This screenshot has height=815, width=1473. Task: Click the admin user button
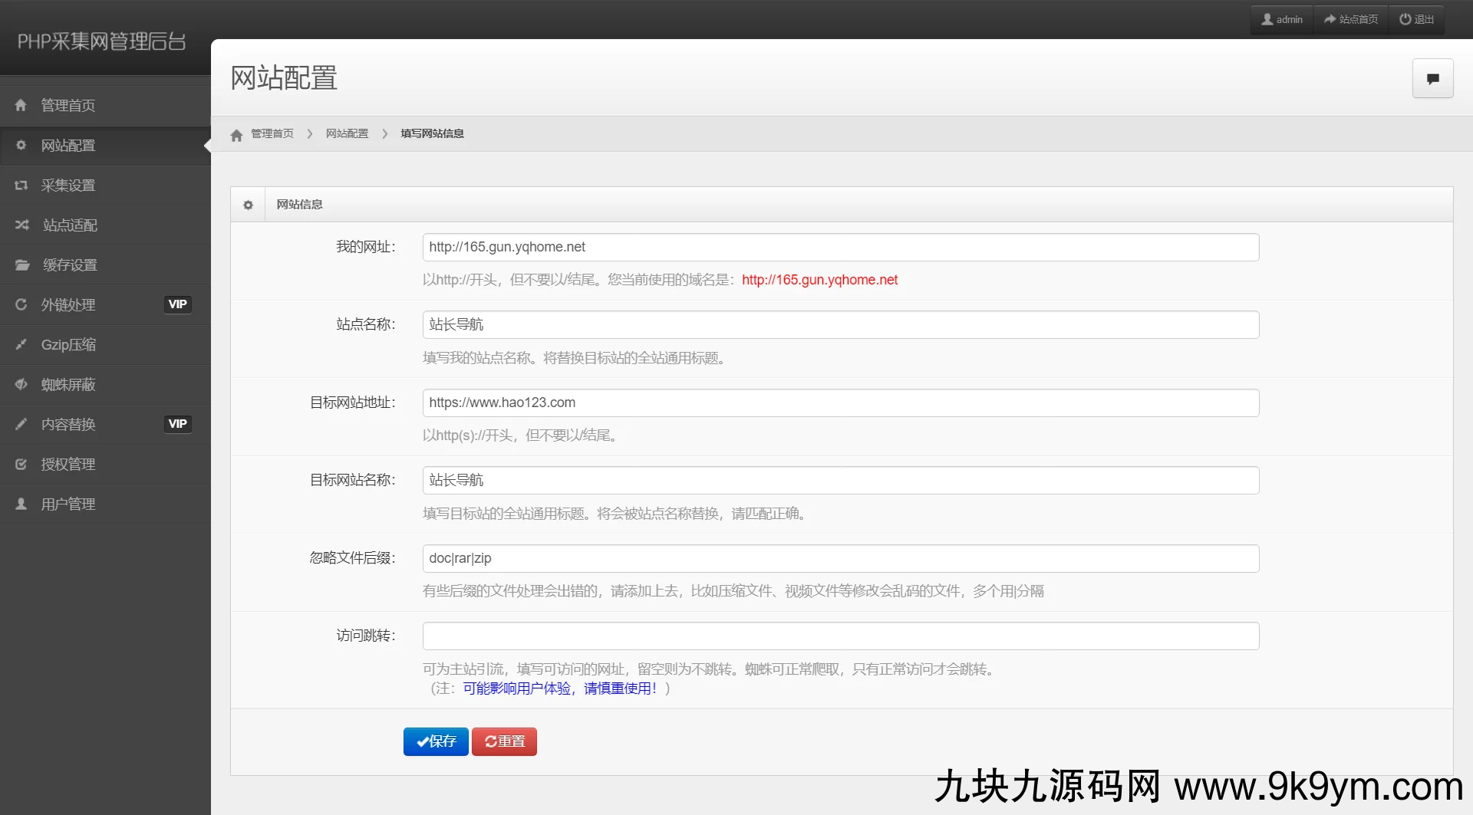[1282, 19]
